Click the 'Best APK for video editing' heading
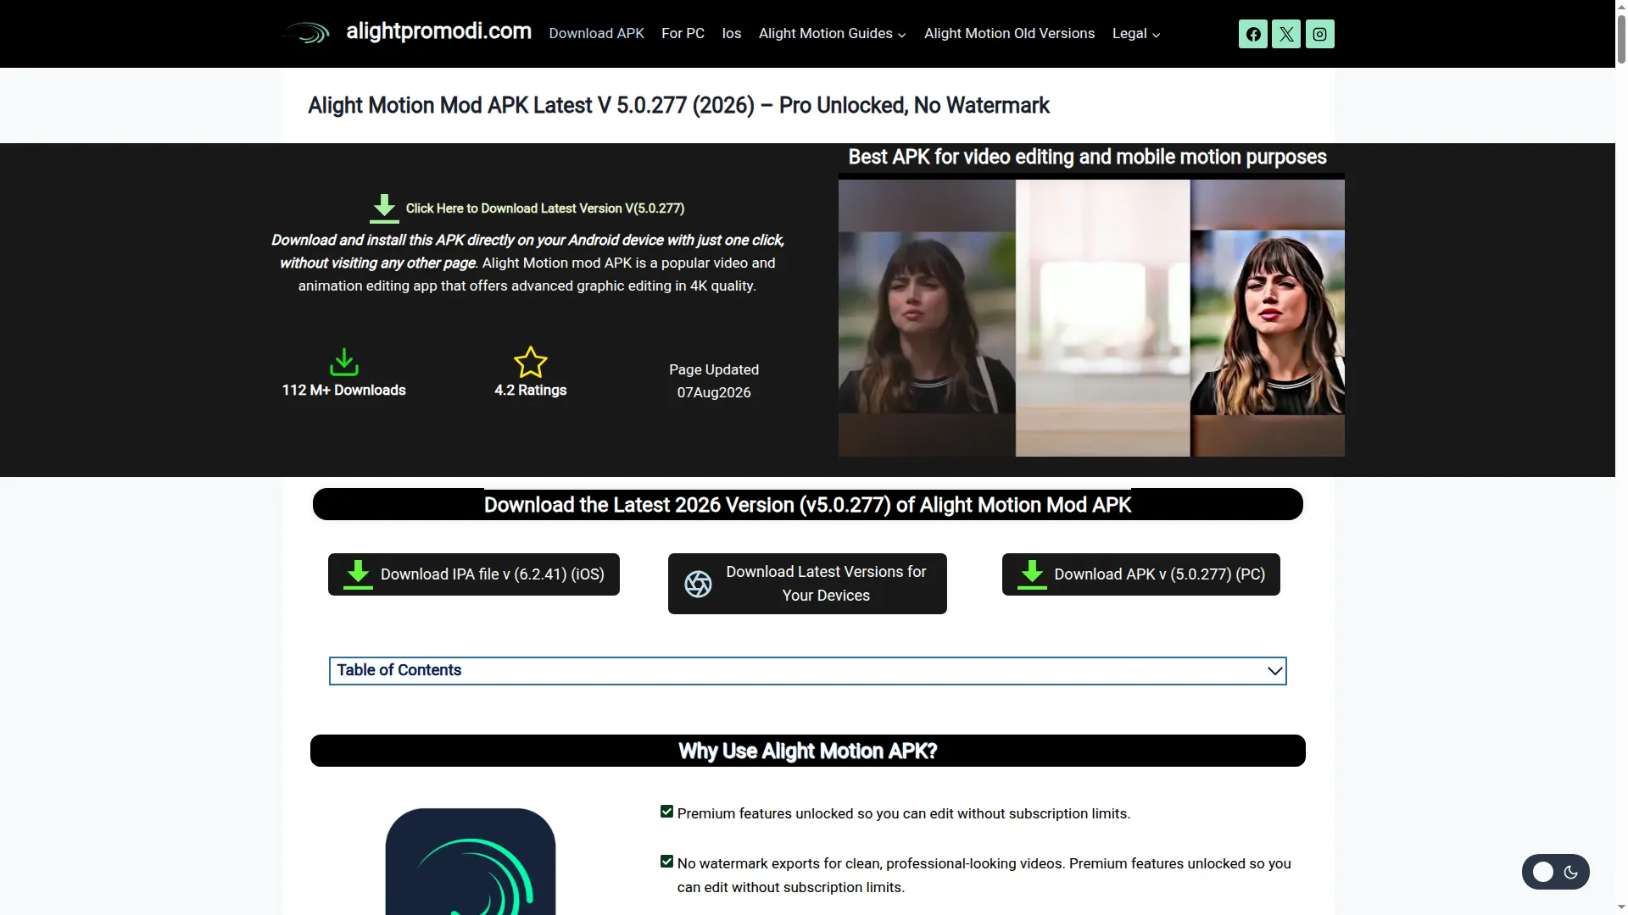The width and height of the screenshot is (1628, 915). click(x=1087, y=158)
